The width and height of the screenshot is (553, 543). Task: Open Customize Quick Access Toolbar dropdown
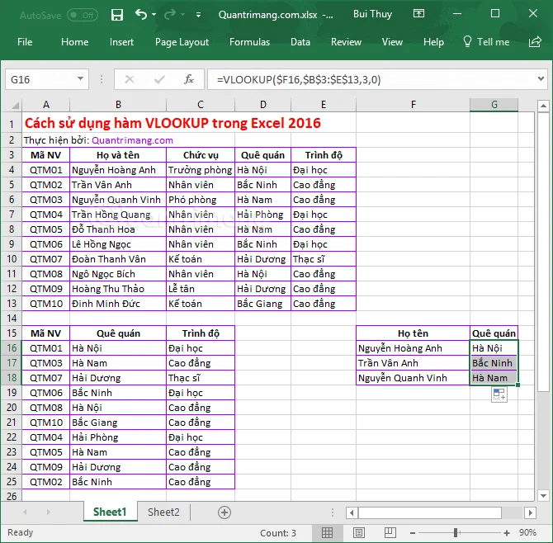point(199,15)
